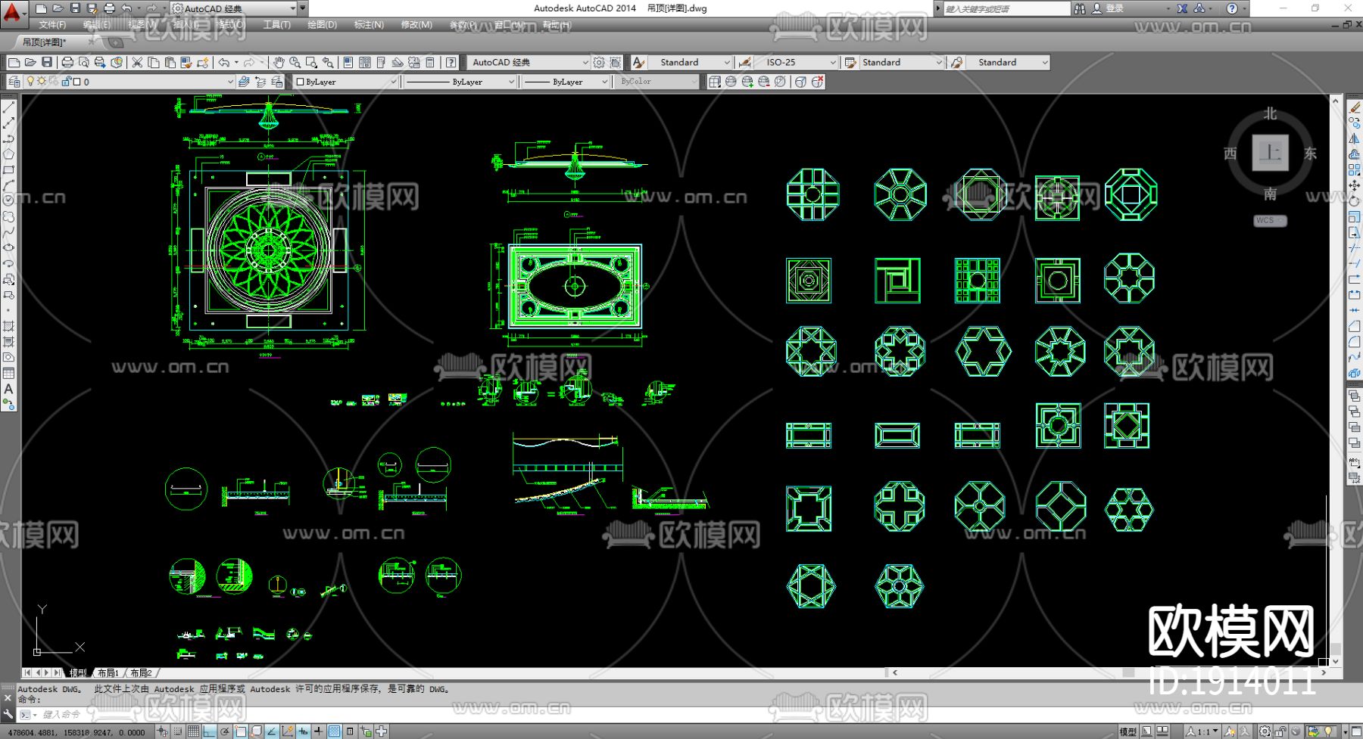Click the 上 top face of ViewCube
This screenshot has width=1363, height=739.
click(1270, 153)
